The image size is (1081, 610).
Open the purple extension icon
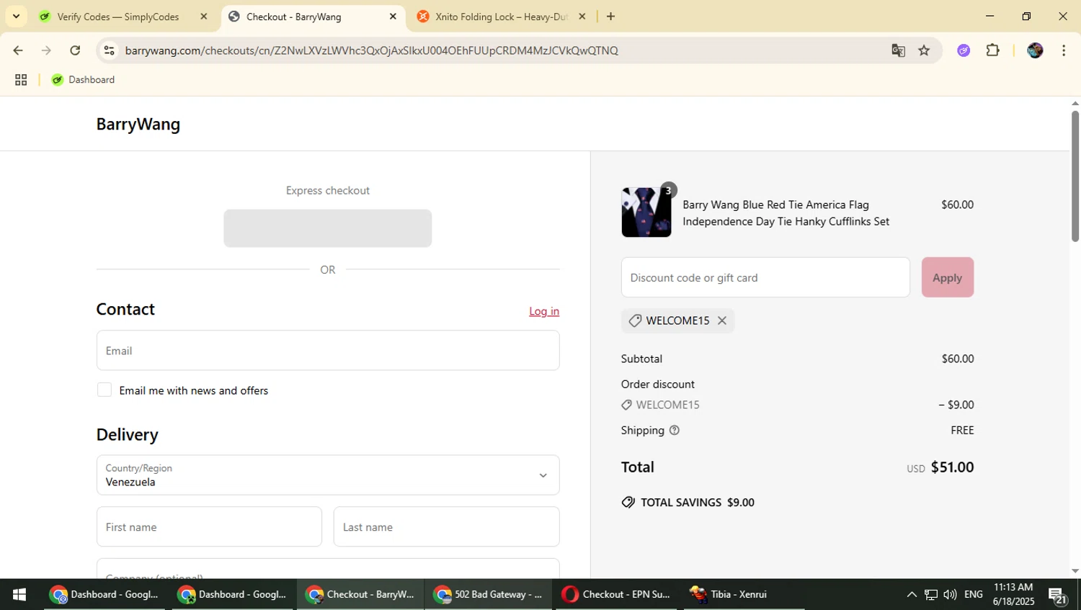click(964, 50)
